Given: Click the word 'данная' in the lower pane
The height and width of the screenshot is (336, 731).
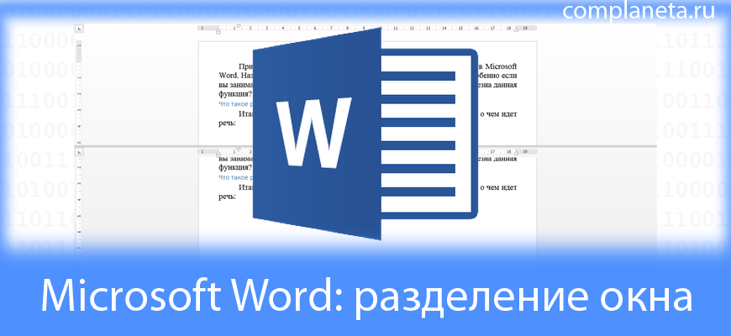Looking at the screenshot, I should point(504,159).
